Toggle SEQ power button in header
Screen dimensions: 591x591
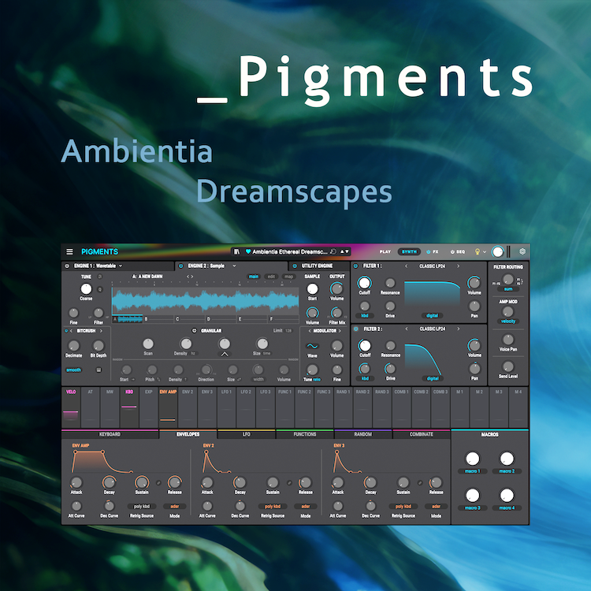pos(452,251)
